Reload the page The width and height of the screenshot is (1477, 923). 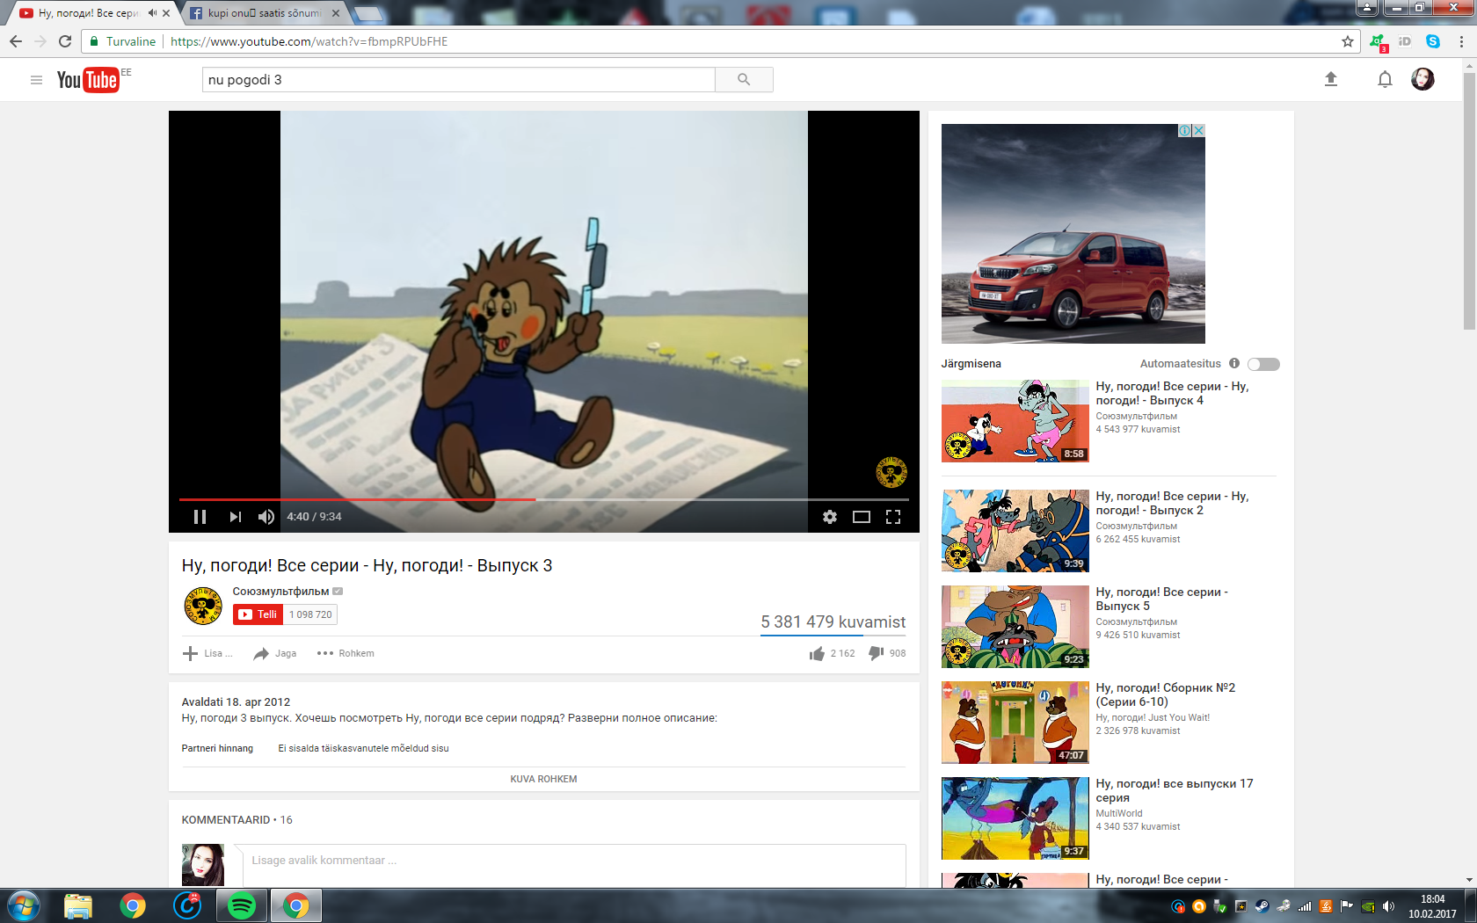(x=65, y=41)
